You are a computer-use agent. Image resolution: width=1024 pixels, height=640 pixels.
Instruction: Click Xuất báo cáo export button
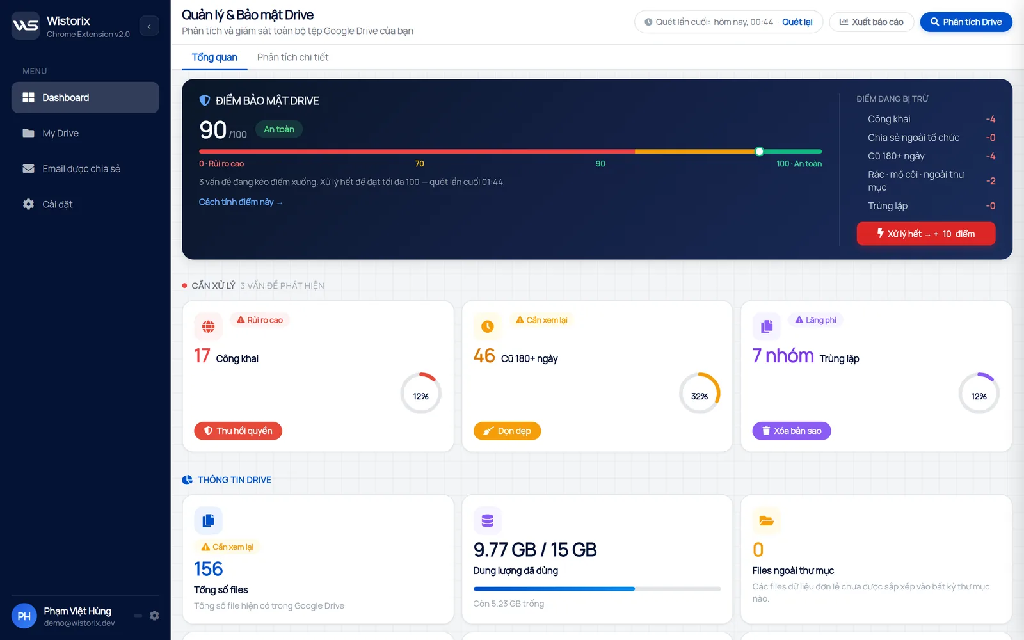pyautogui.click(x=871, y=22)
